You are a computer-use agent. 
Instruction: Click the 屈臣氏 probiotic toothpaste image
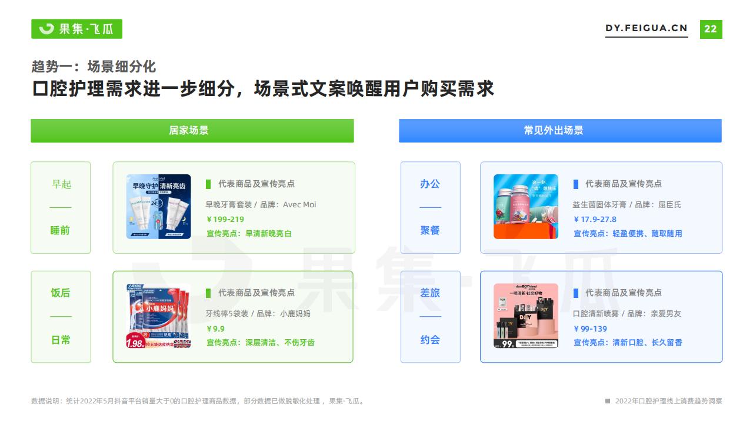(x=526, y=207)
